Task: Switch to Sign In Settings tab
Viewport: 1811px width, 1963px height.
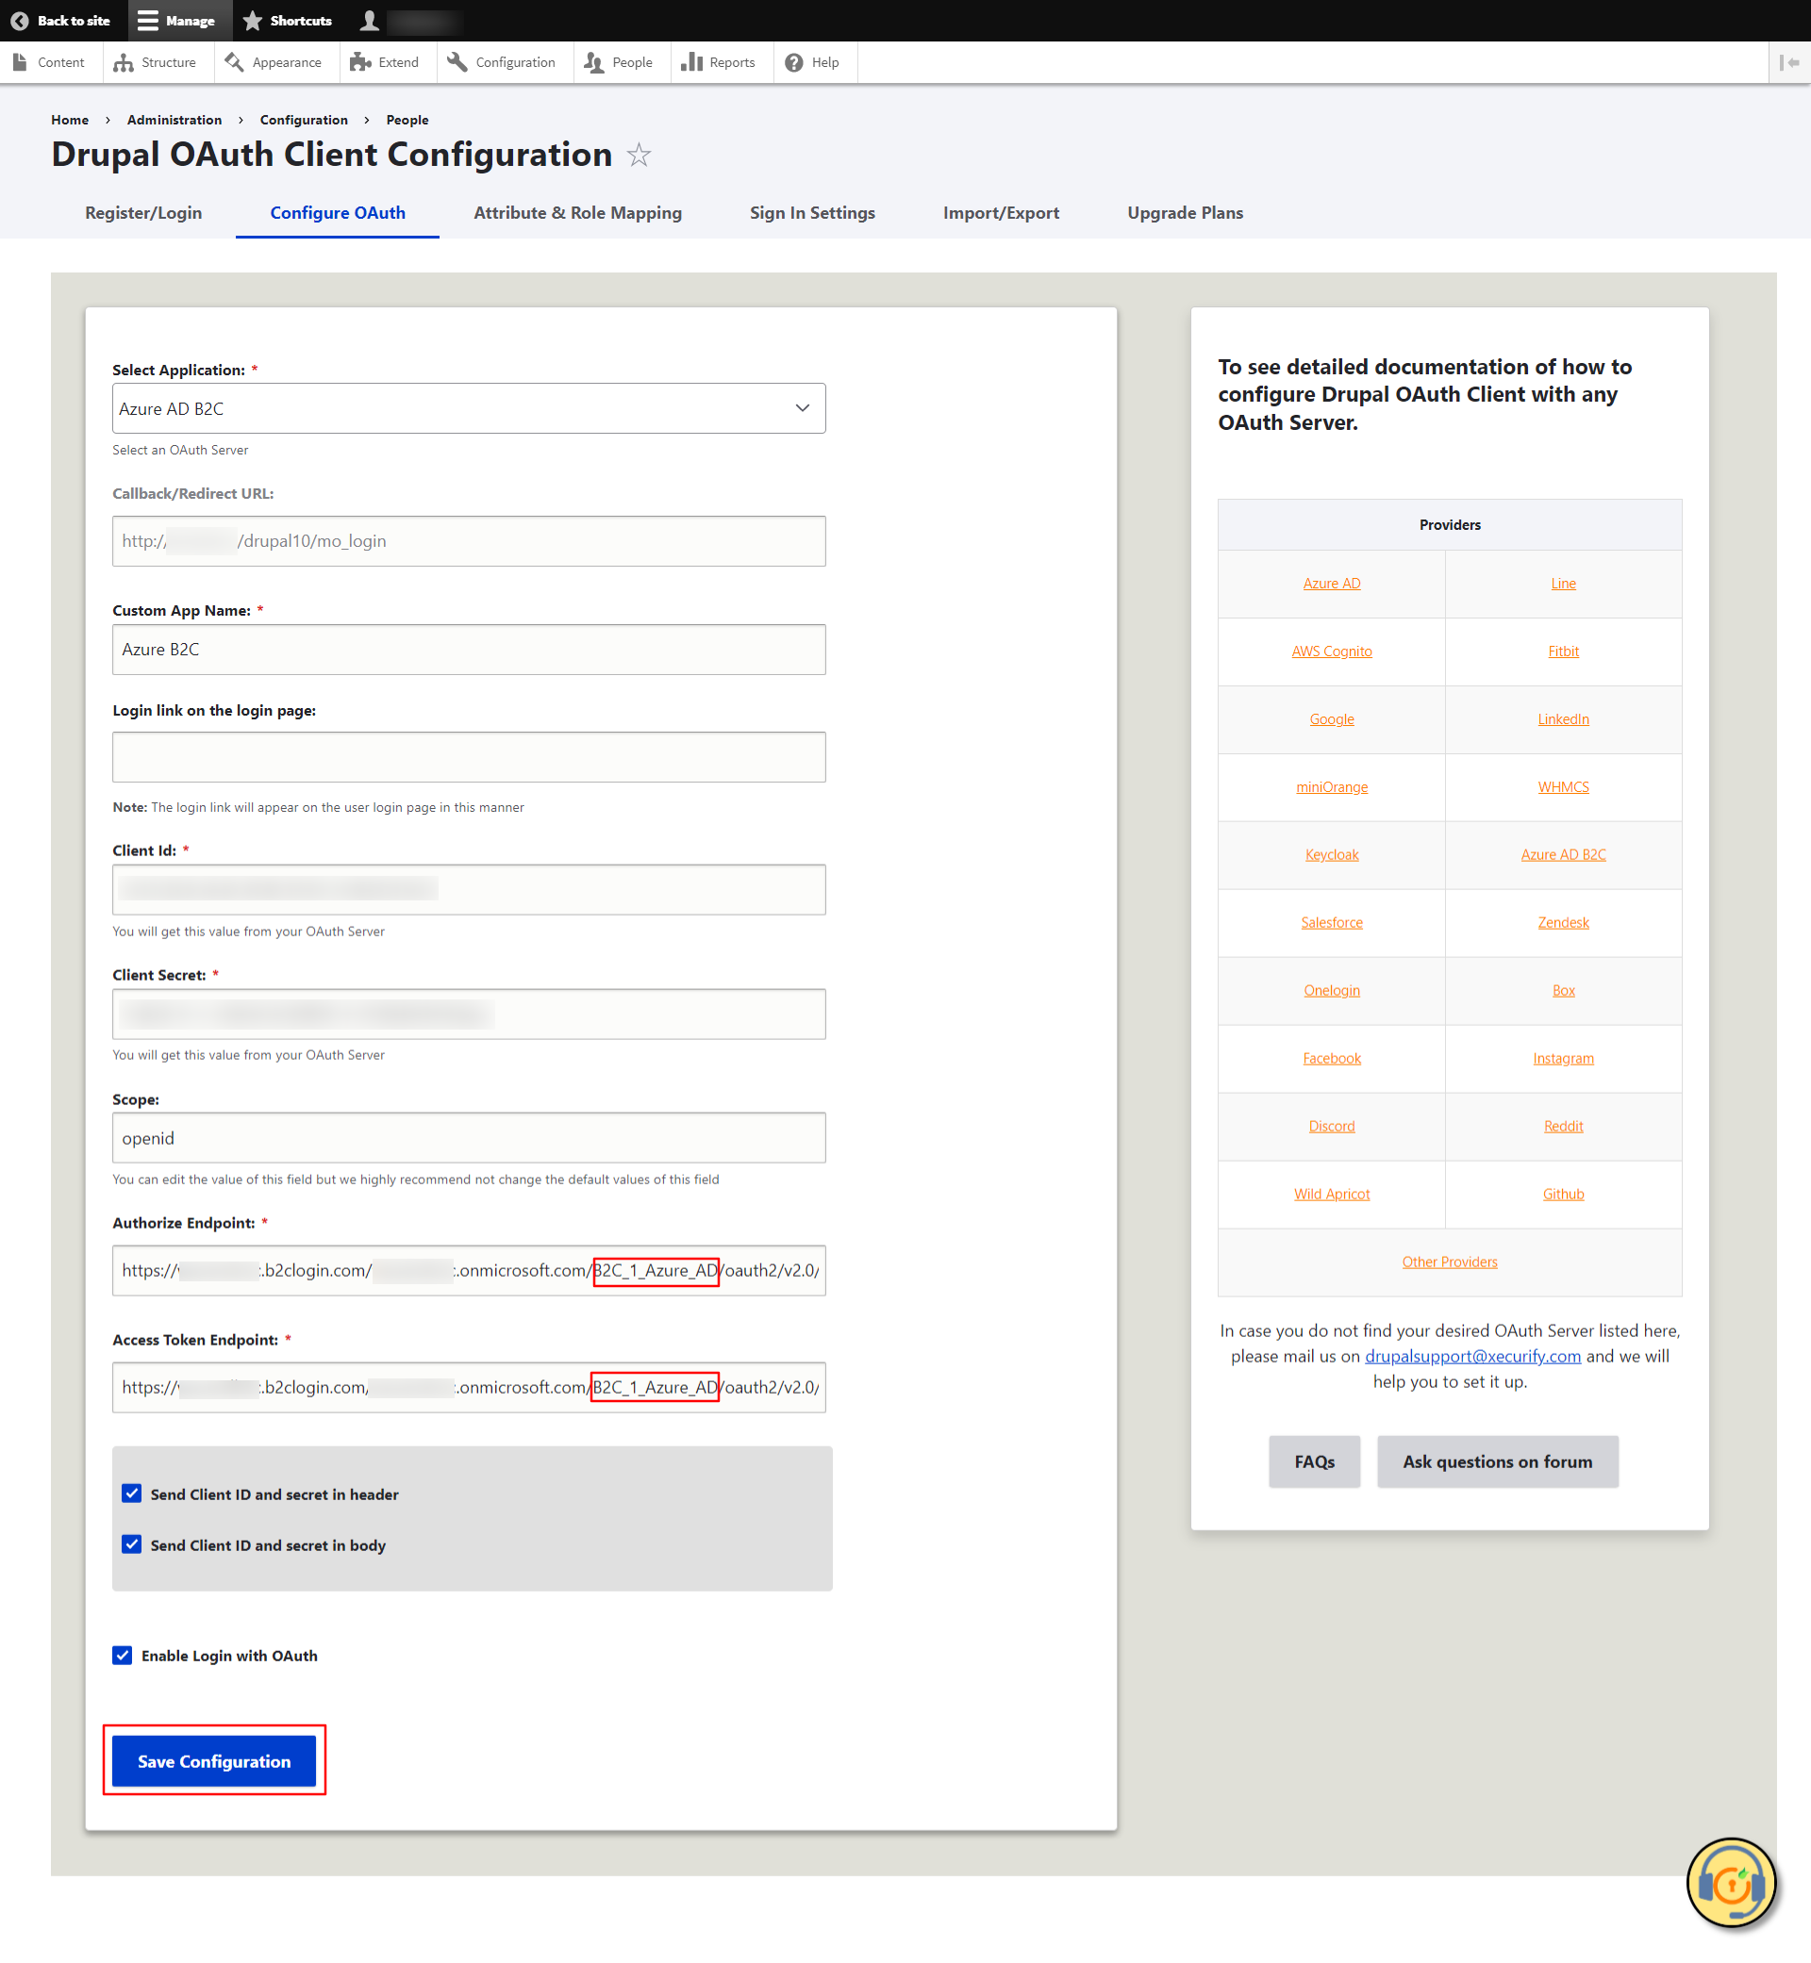Action: (812, 212)
